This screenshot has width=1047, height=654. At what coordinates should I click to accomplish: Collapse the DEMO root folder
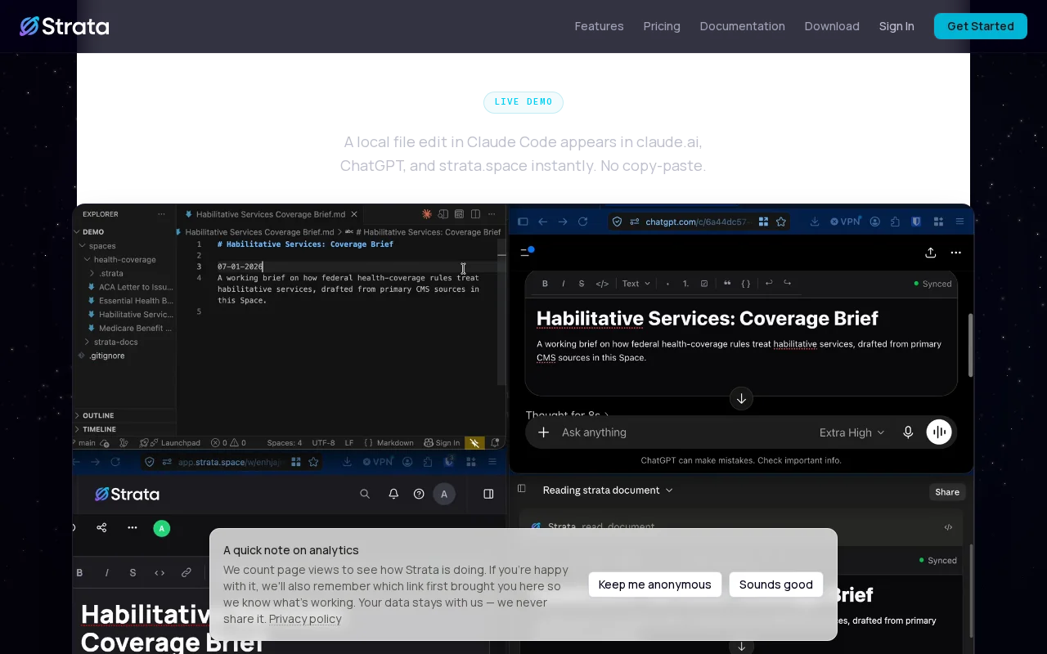(92, 231)
